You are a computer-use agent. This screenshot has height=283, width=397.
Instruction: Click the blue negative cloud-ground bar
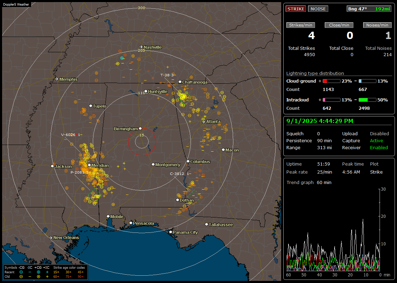tap(367, 81)
